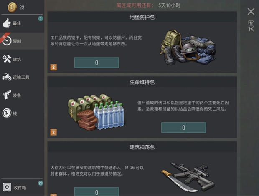Click the 20 notification badge on inbox
The height and width of the screenshot is (196, 259).
pos(41,183)
